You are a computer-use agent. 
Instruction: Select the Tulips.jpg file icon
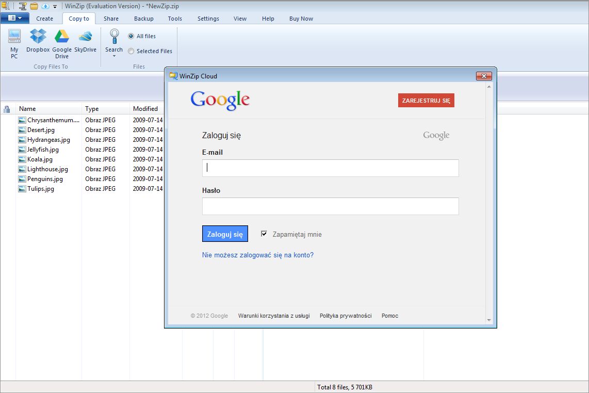22,189
